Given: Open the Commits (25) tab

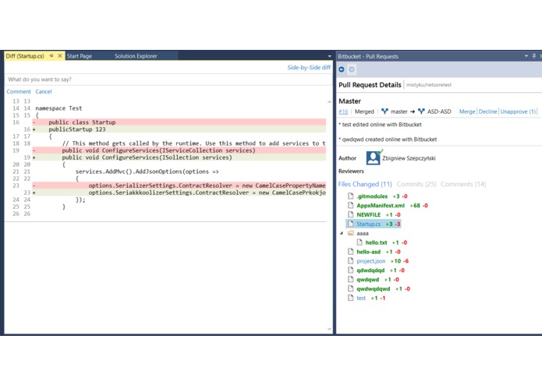Looking at the screenshot, I should click(x=416, y=184).
